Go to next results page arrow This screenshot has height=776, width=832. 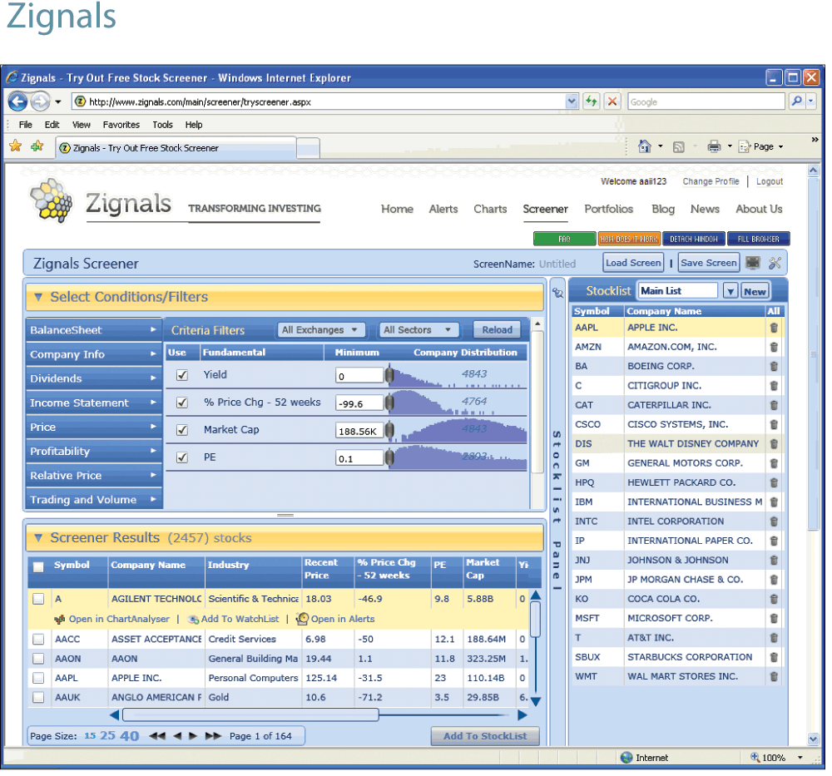(x=193, y=736)
